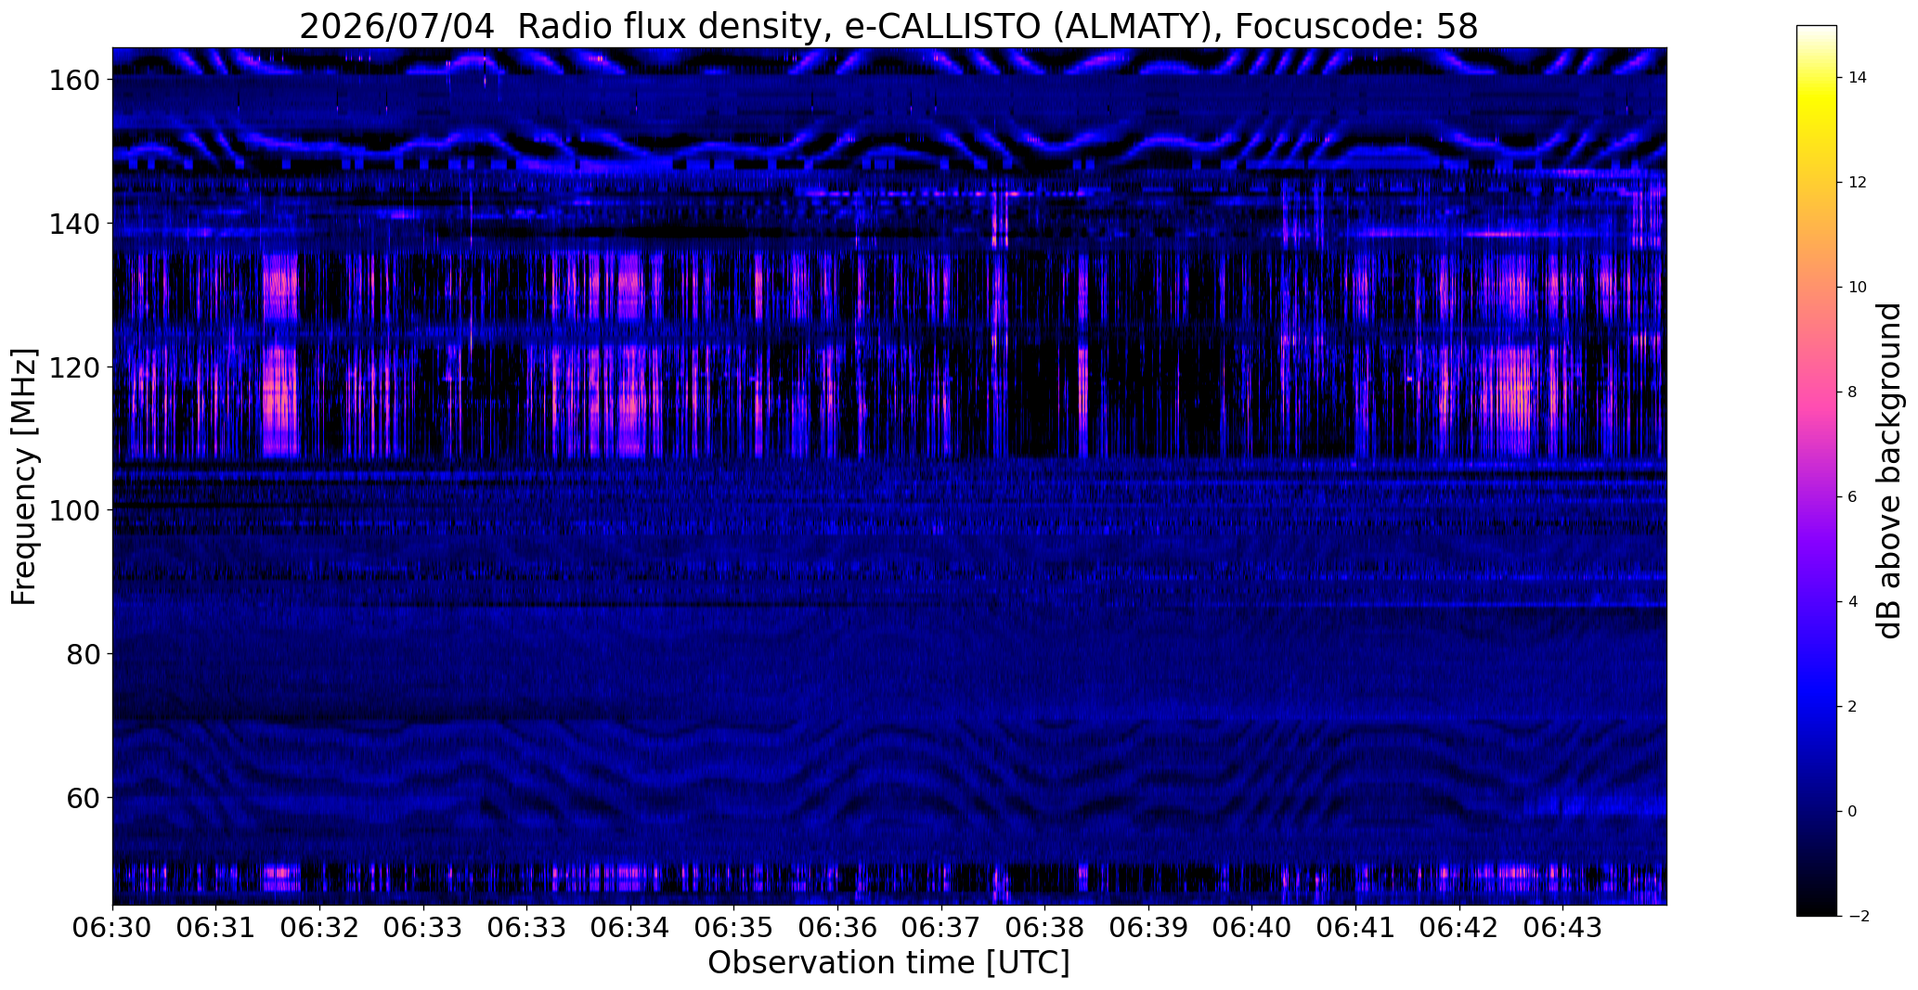Click the colorbar at the 14 dB level
The height and width of the screenshot is (990, 1918).
point(1817,78)
